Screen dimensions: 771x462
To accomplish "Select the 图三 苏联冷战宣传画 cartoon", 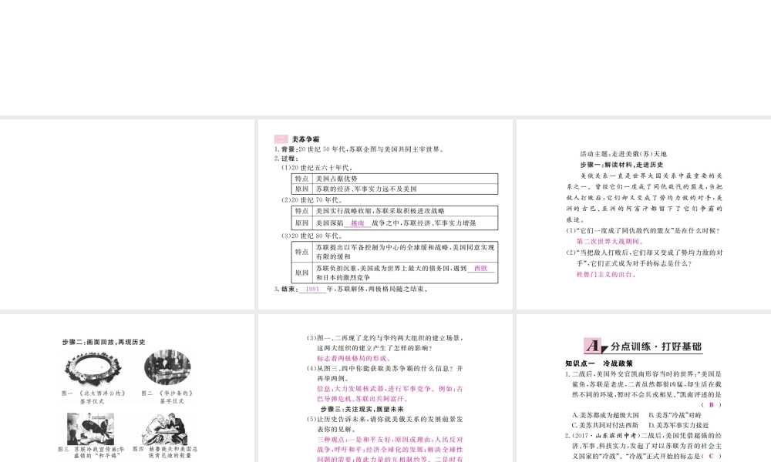I will (x=90, y=429).
